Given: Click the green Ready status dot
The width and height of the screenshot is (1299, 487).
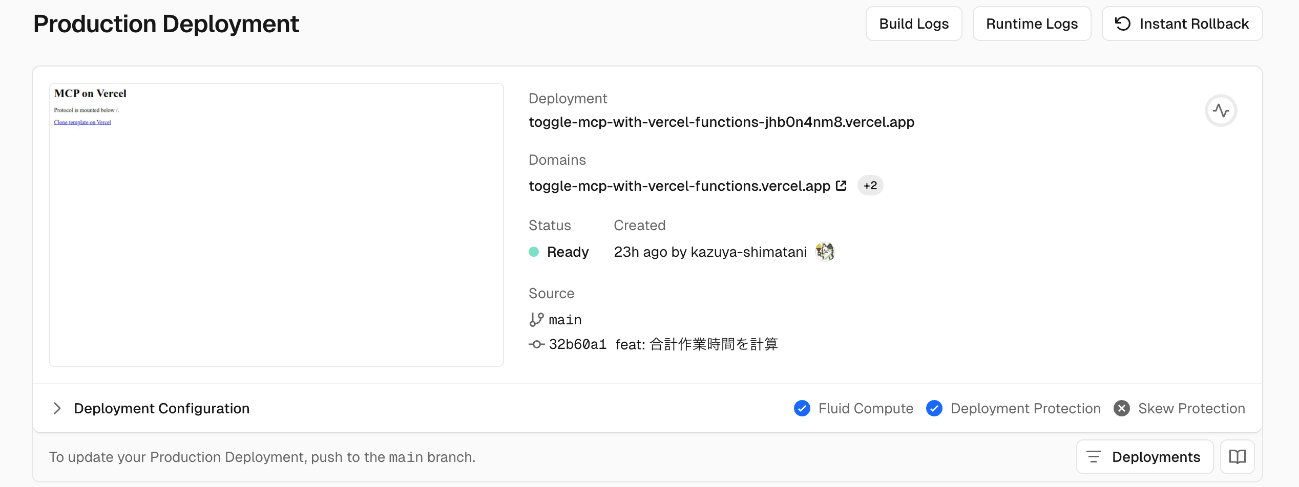Looking at the screenshot, I should (534, 252).
